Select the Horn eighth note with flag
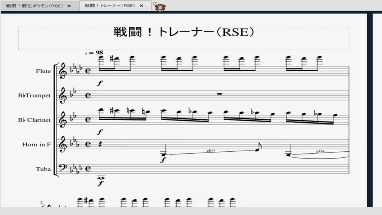Screen dimensions: 382x215 click(258, 147)
